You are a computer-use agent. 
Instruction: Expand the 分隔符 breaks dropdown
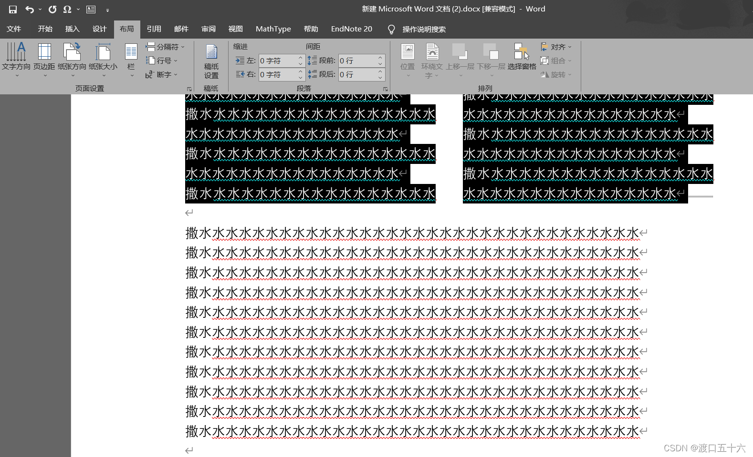(x=165, y=47)
